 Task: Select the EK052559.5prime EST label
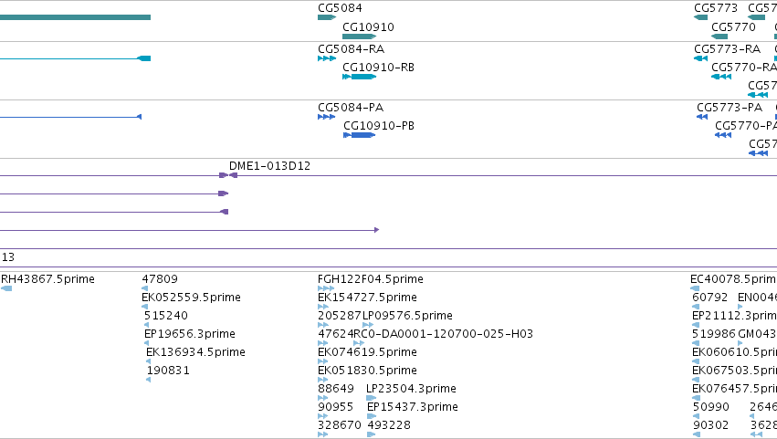coord(191,298)
